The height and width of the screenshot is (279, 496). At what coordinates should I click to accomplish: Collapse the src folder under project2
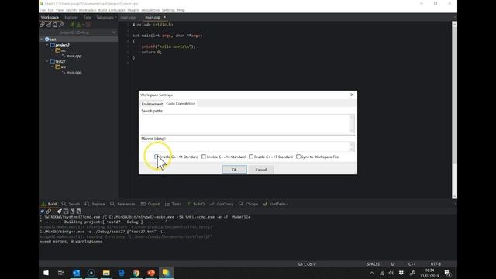(x=53, y=50)
